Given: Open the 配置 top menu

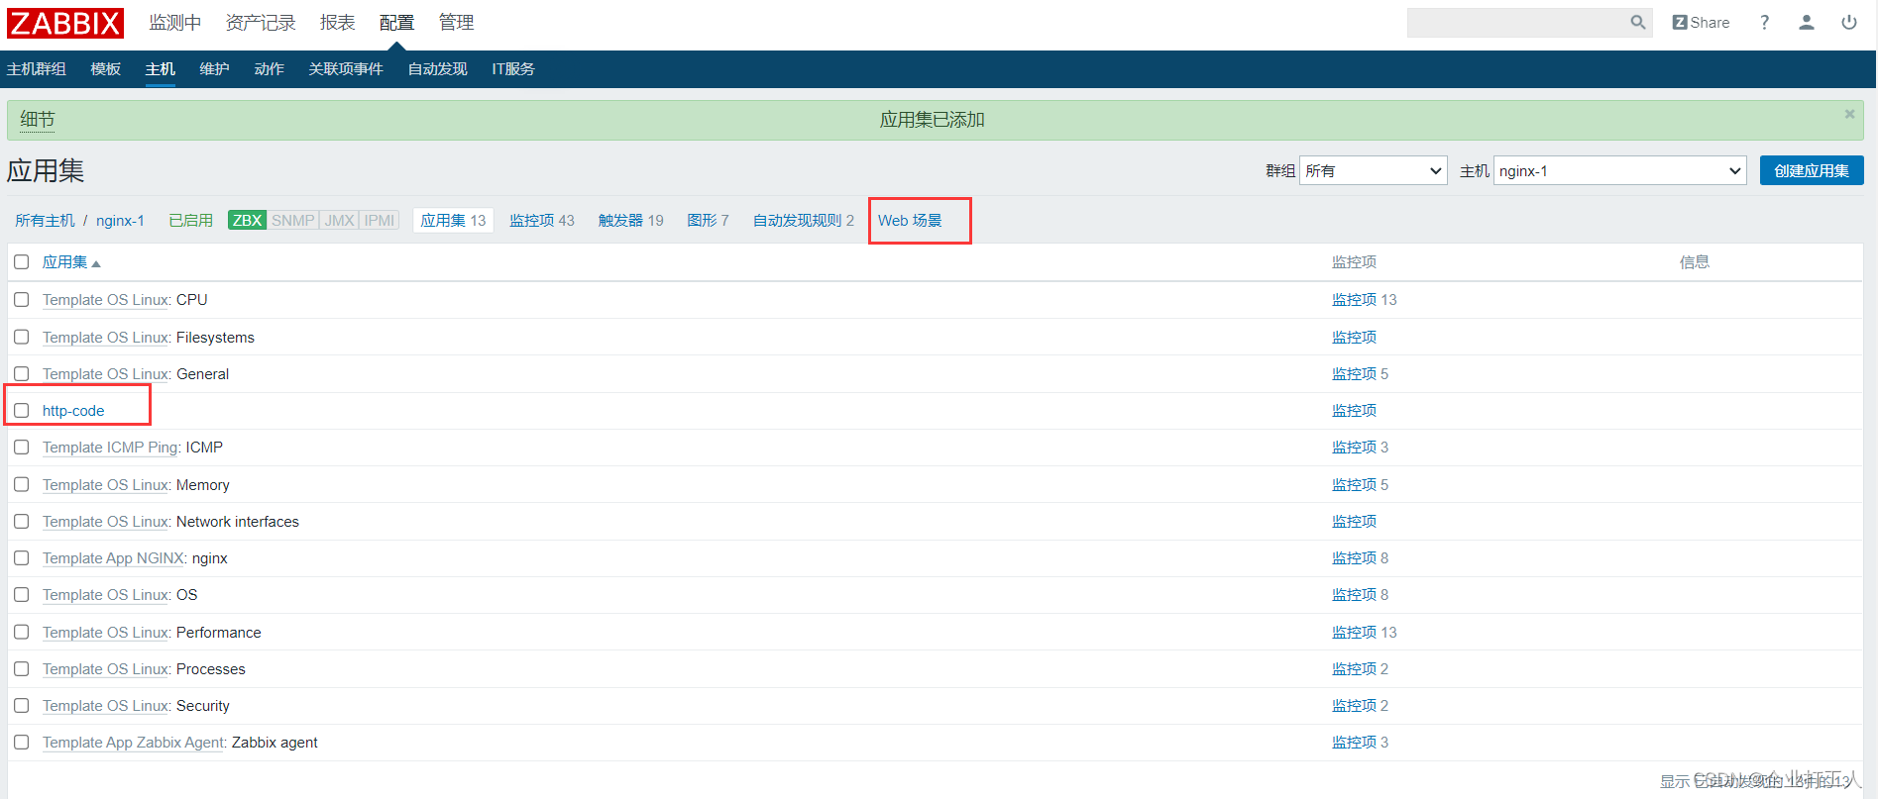Looking at the screenshot, I should tap(397, 23).
